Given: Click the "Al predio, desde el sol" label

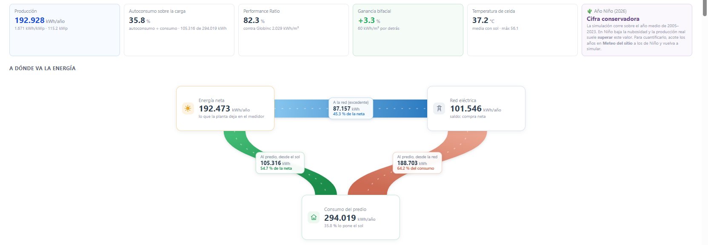Looking at the screenshot, I should coord(280,157).
